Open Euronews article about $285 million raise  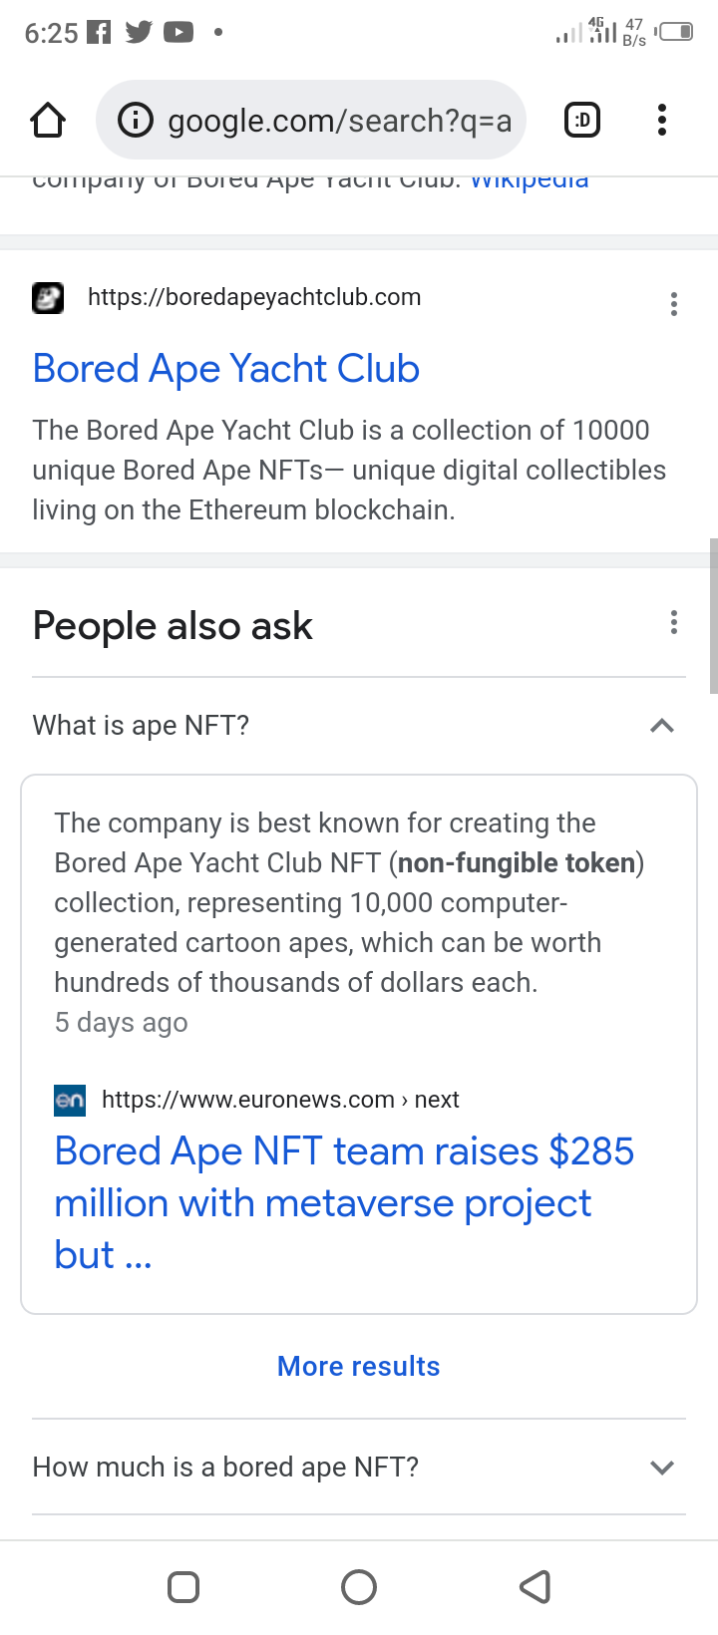[344, 1202]
